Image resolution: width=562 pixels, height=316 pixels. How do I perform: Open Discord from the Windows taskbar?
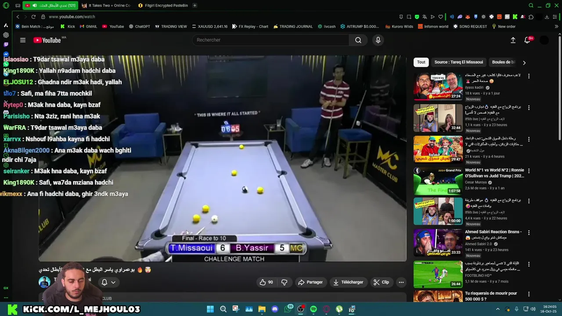(275, 309)
